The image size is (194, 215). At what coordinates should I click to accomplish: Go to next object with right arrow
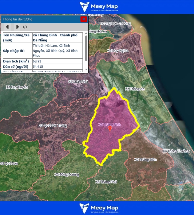(x=18, y=27)
